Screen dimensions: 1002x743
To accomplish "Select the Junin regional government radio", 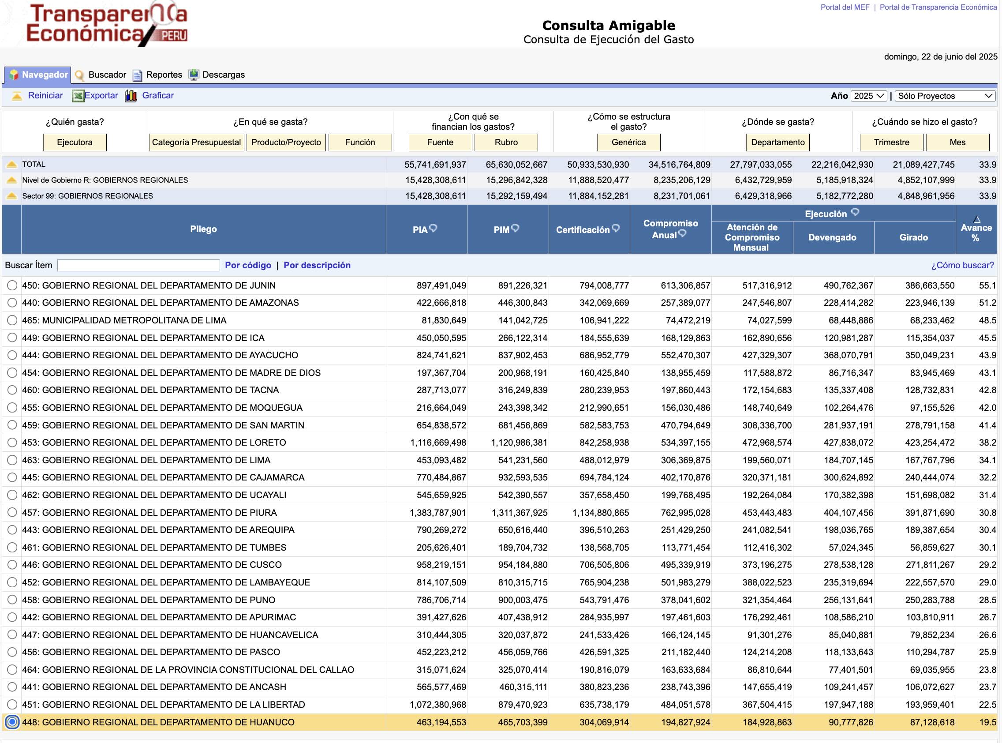I will pyautogui.click(x=12, y=285).
